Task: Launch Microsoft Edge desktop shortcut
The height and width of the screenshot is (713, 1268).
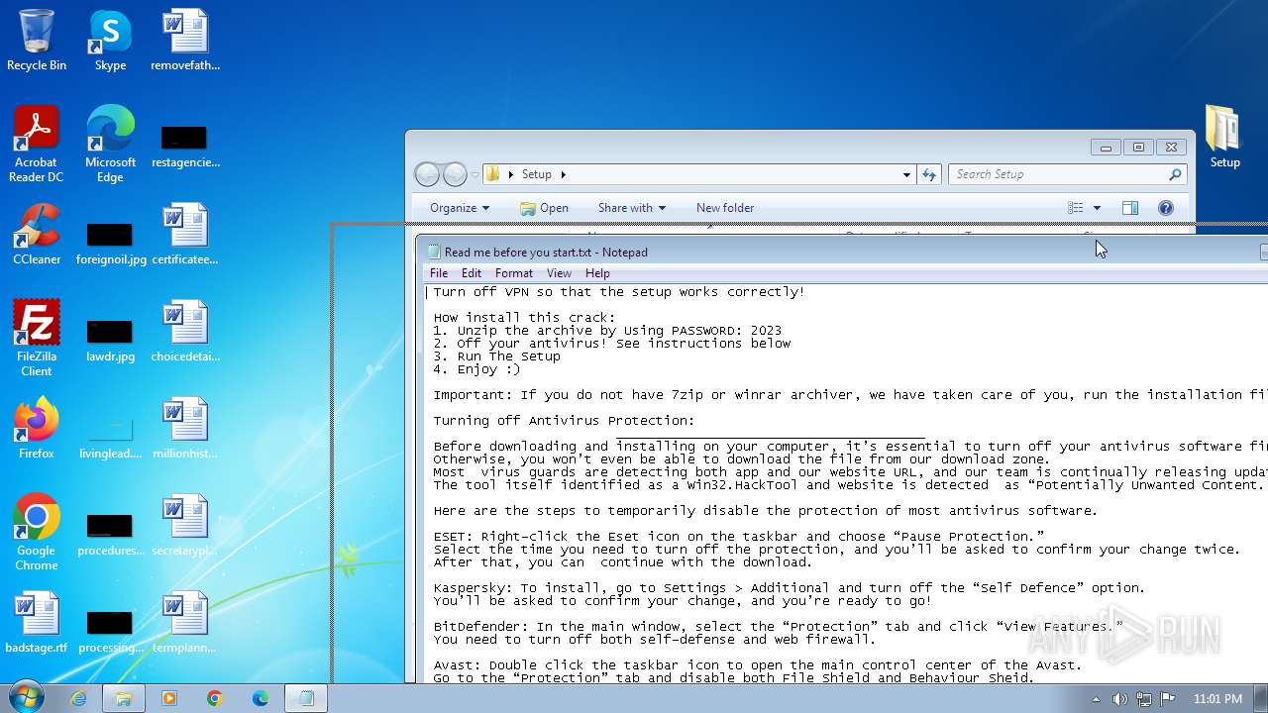Action: [x=110, y=144]
